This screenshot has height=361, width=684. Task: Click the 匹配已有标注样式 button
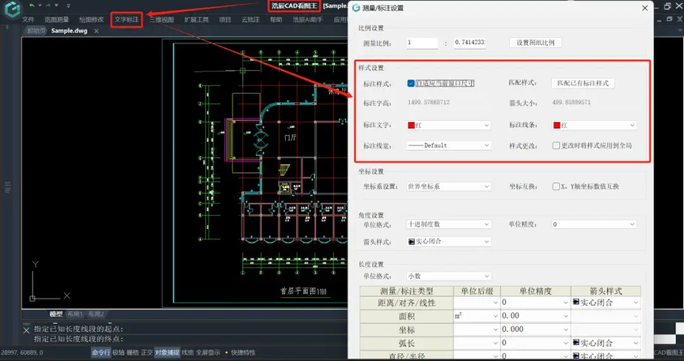[583, 83]
